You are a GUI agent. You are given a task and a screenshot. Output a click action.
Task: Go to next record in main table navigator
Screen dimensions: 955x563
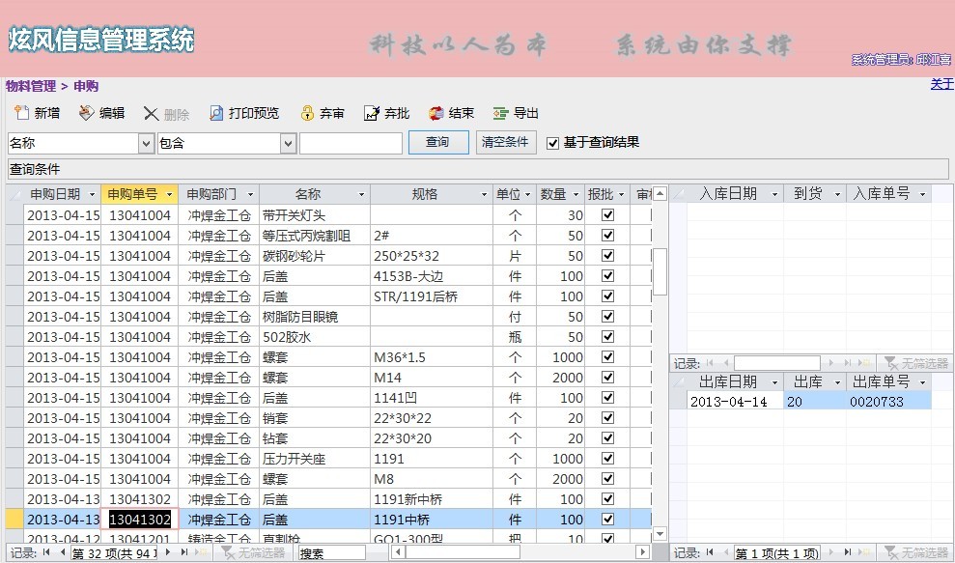[x=167, y=552]
